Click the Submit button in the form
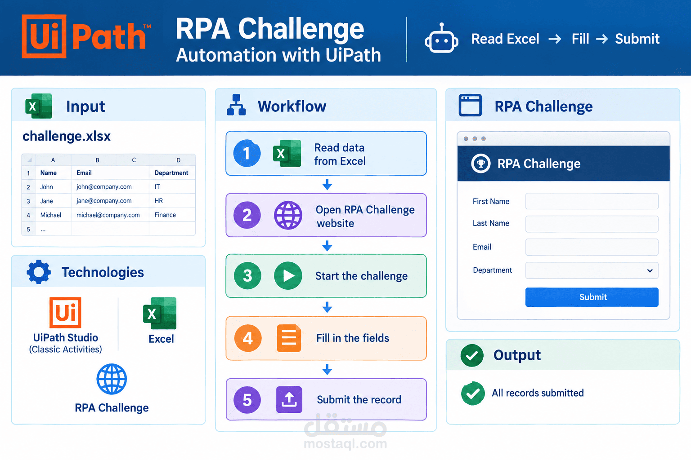Screen dimensions: 691x460 pos(592,297)
